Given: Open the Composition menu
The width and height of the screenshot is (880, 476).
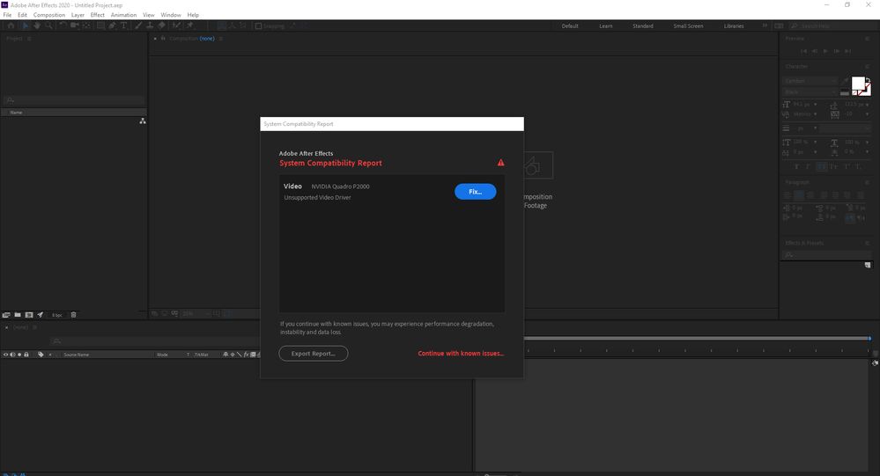Looking at the screenshot, I should pos(49,15).
